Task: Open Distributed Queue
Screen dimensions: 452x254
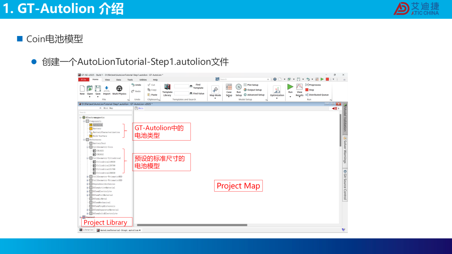Action: pyautogui.click(x=317, y=95)
